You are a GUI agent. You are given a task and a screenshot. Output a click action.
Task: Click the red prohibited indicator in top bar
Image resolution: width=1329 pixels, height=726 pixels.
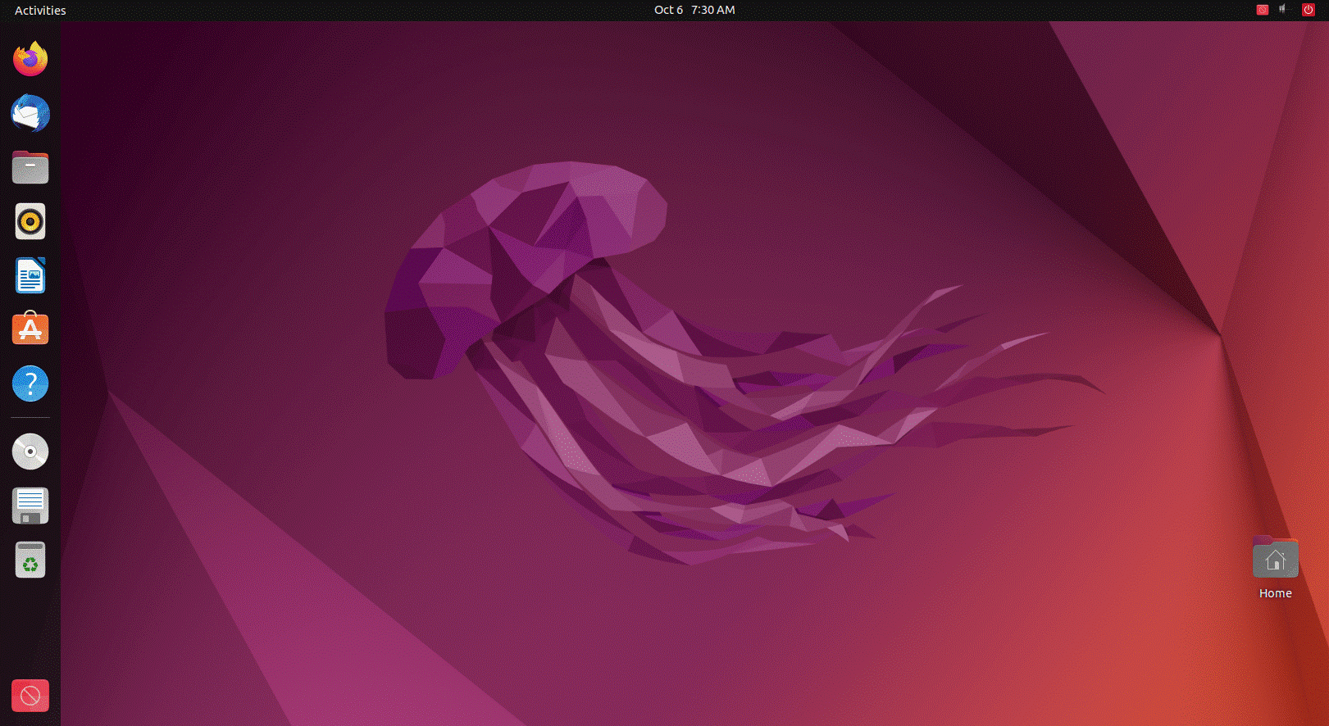coord(1263,10)
